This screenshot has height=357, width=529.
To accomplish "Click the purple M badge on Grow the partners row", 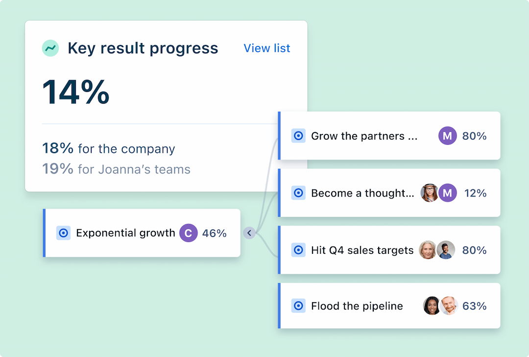I will tap(447, 136).
